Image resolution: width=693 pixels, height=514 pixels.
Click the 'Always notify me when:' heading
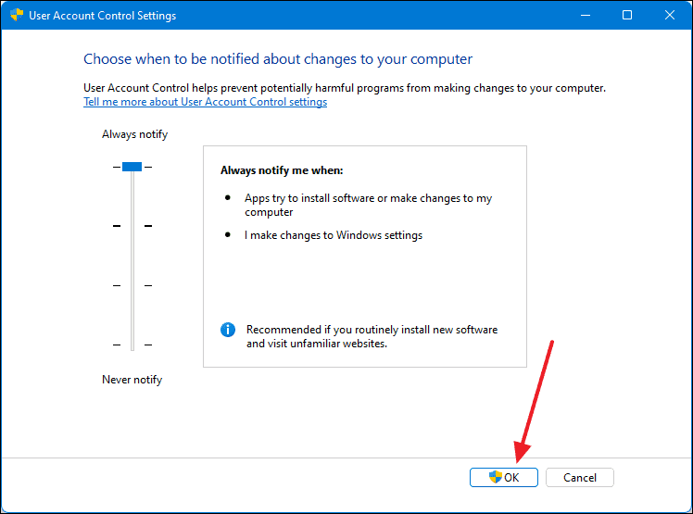(x=282, y=170)
